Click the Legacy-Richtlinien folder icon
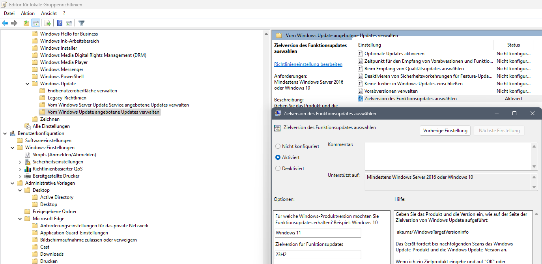The width and height of the screenshot is (542, 264). [x=42, y=98]
